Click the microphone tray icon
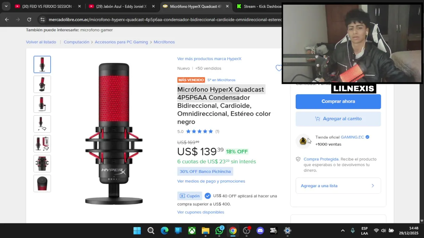The width and height of the screenshot is (424, 238). pyautogui.click(x=353, y=231)
